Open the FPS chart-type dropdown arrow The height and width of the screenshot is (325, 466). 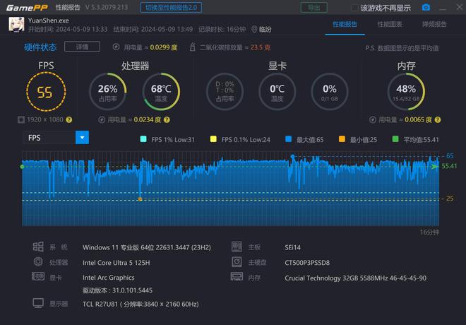[83, 137]
